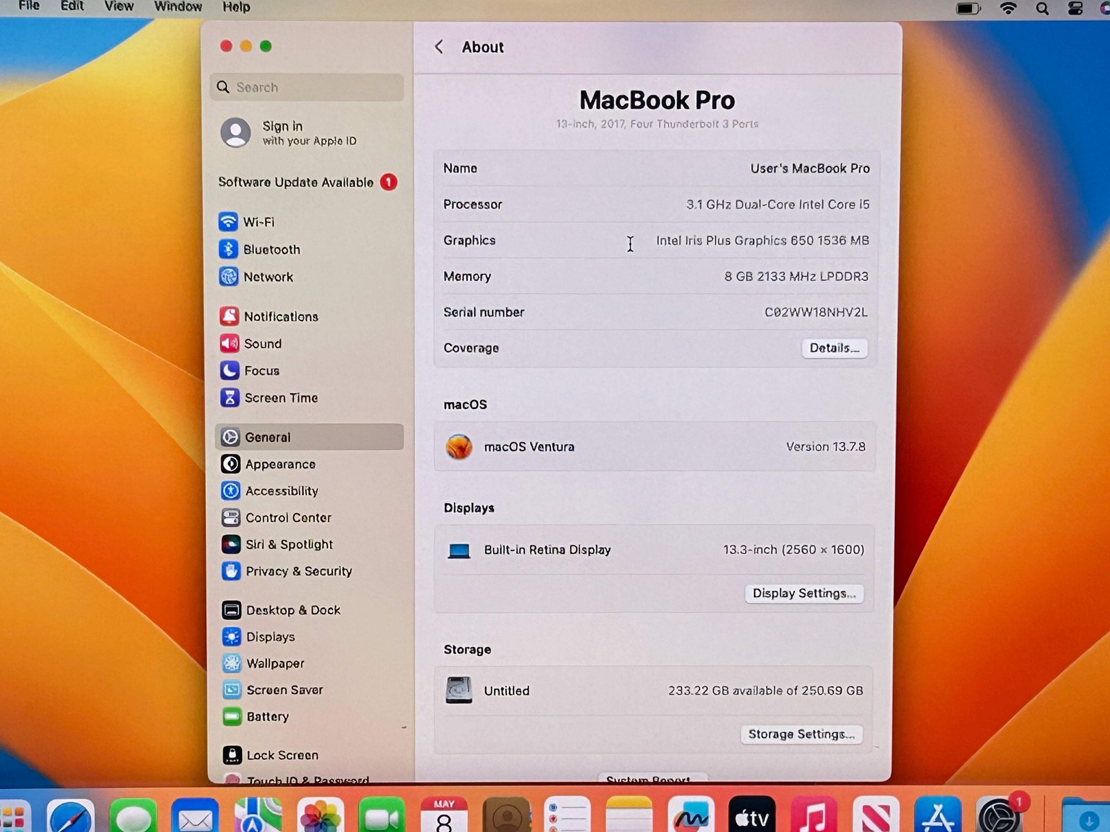Click processor value 3.1 GHz Dual-Core
This screenshot has width=1110, height=832.
778,205
